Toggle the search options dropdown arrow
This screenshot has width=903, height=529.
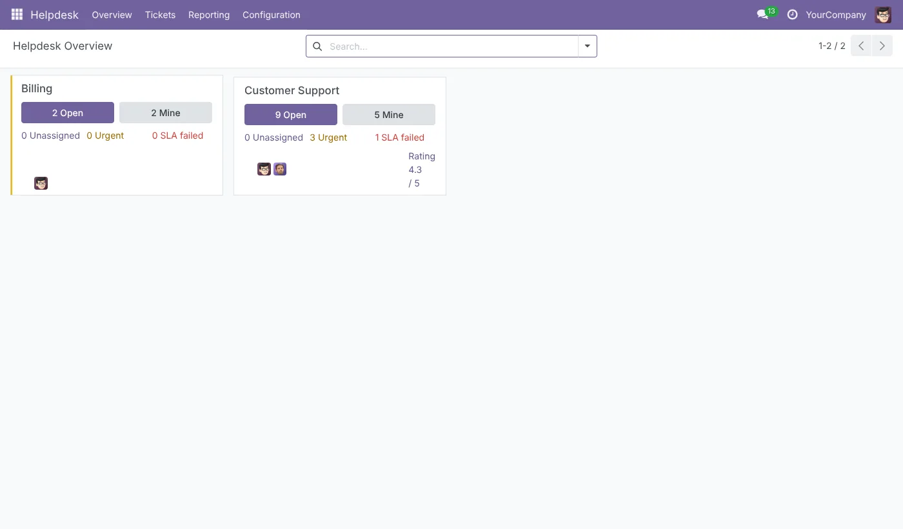[588, 46]
